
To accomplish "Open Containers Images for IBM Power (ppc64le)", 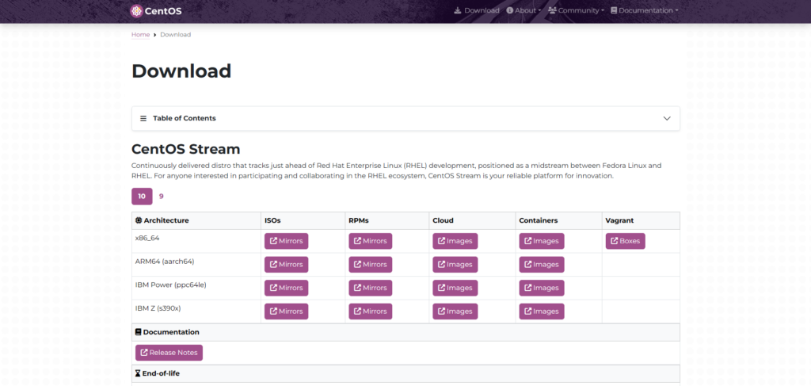I will point(542,289).
